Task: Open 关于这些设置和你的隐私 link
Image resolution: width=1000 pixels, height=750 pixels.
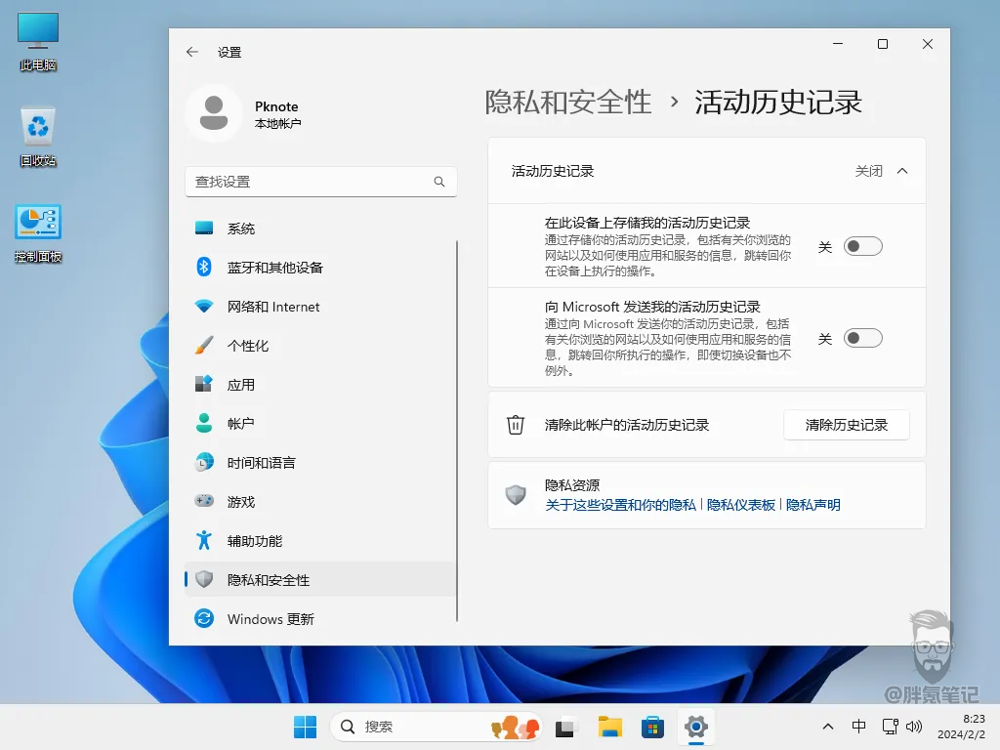Action: pyautogui.click(x=620, y=505)
